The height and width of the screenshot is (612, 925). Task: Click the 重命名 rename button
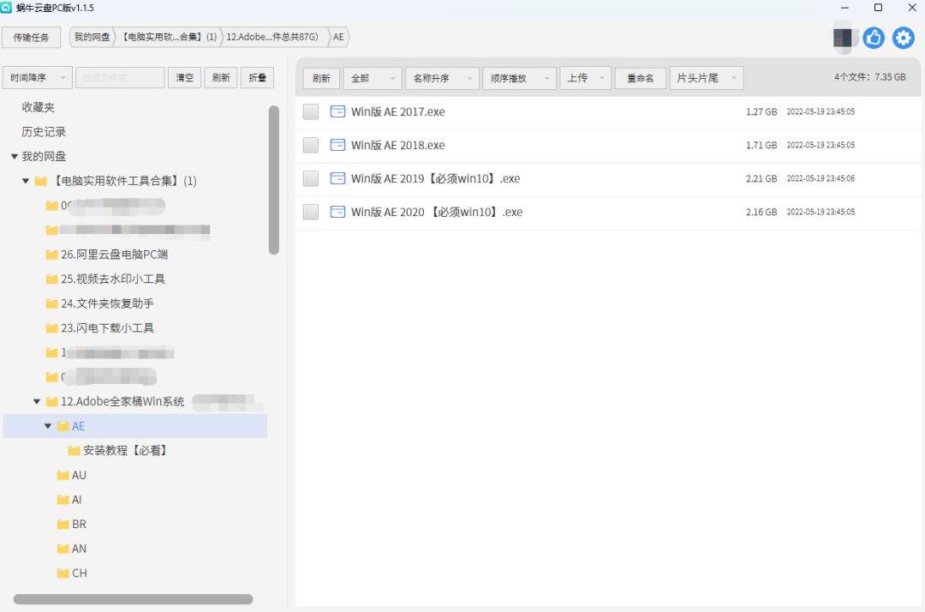[640, 78]
